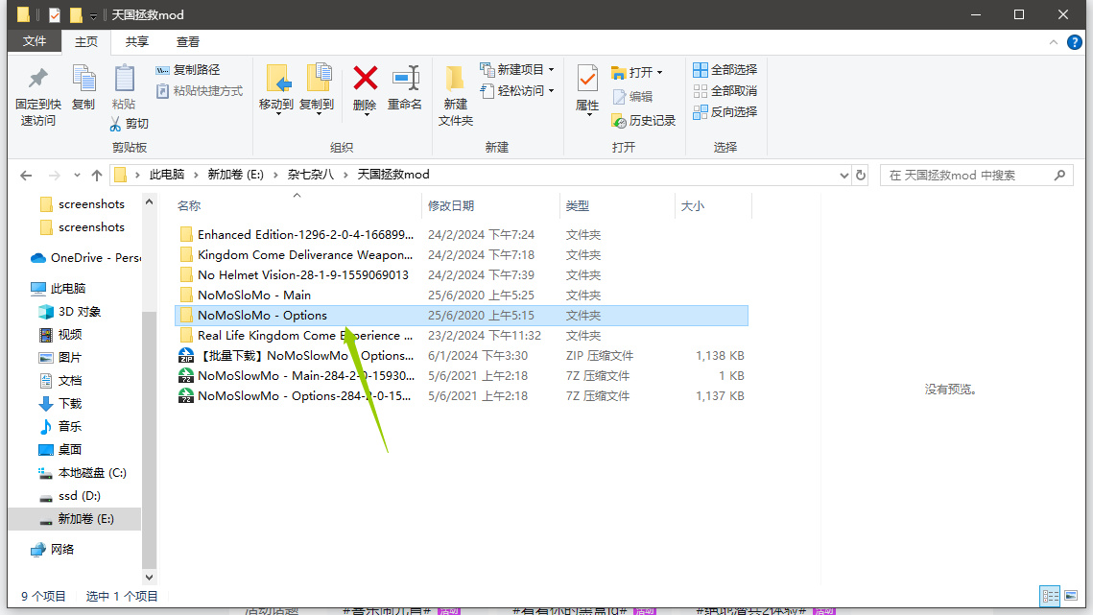Viewport: 1093px width, 615px height.
Task: Select NoMoSlowMo - Main 7Z archive
Action: 461,376
